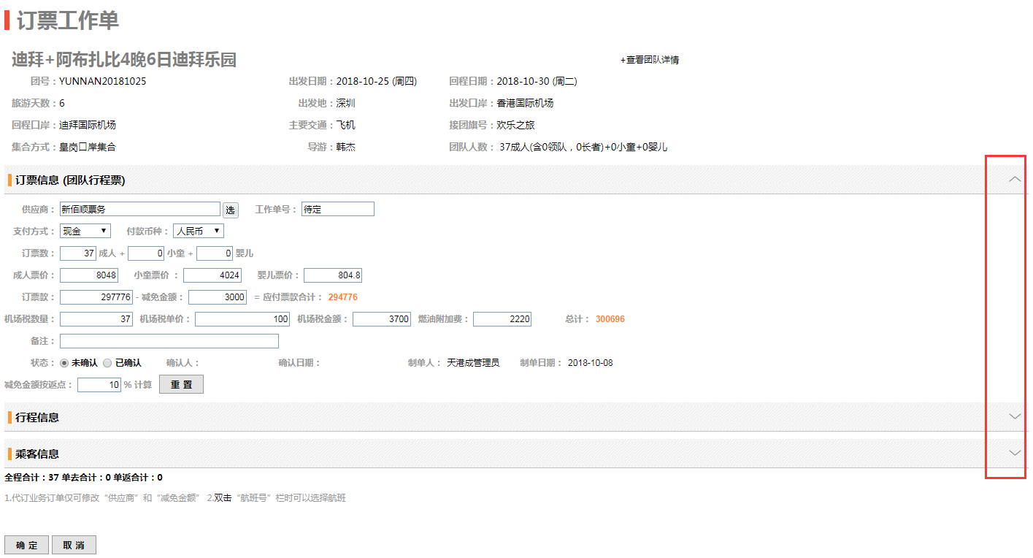The image size is (1033, 558).
Task: Expand the 行程信息 section
Action: (1014, 416)
